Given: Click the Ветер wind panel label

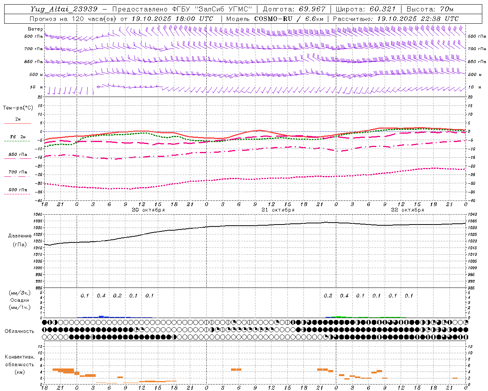Looking at the screenshot, I should [35, 29].
